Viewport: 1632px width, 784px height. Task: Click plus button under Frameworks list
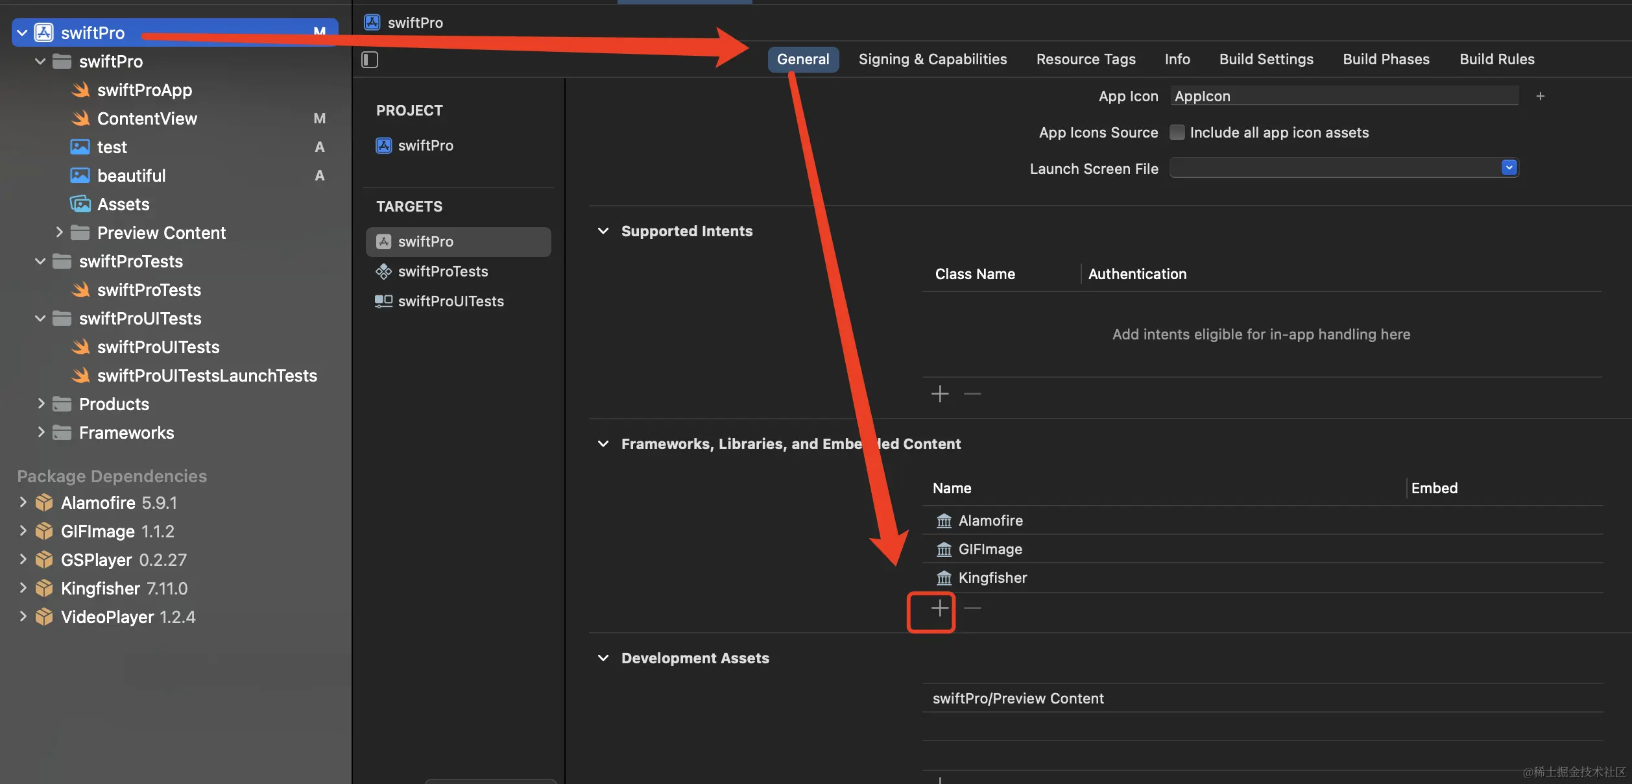pyautogui.click(x=939, y=608)
